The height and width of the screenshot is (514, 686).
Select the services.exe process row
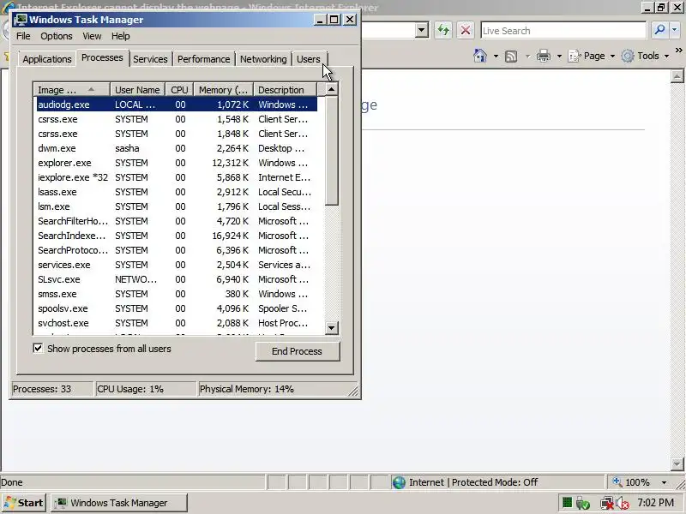point(177,265)
